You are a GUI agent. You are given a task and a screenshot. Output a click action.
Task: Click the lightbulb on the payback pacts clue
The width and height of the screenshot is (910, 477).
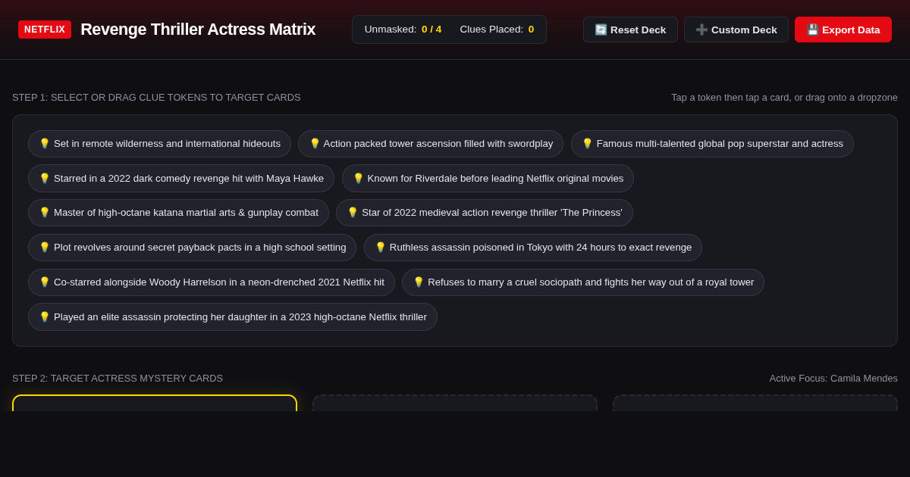45,248
